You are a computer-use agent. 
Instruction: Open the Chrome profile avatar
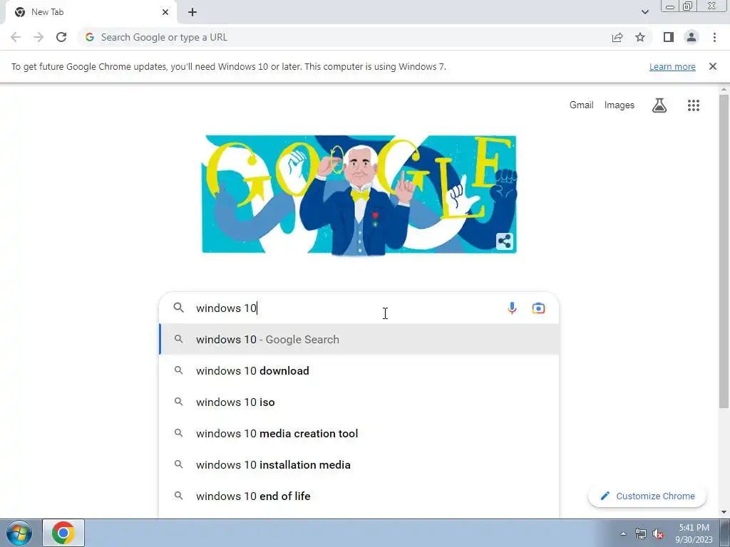click(692, 37)
